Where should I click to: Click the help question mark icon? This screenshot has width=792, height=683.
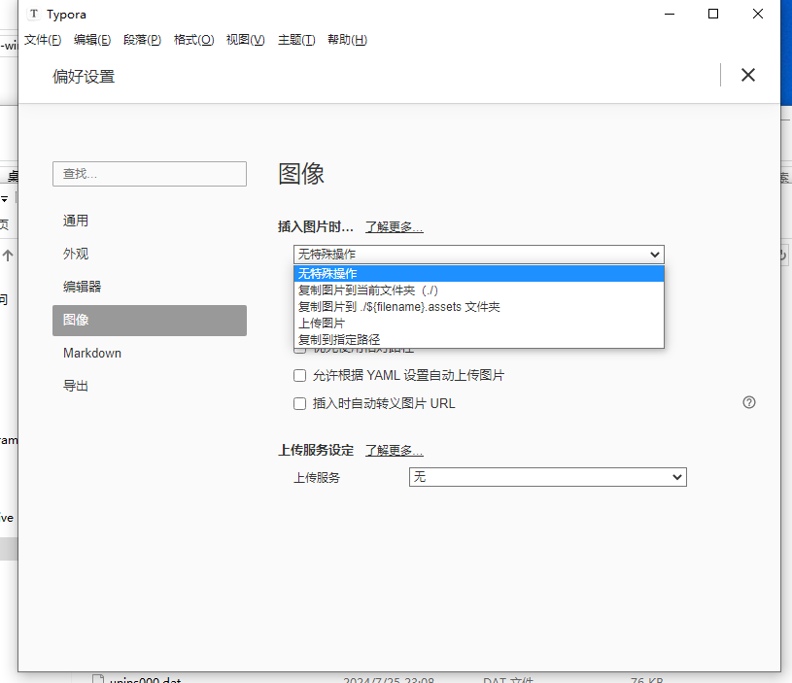(x=748, y=402)
